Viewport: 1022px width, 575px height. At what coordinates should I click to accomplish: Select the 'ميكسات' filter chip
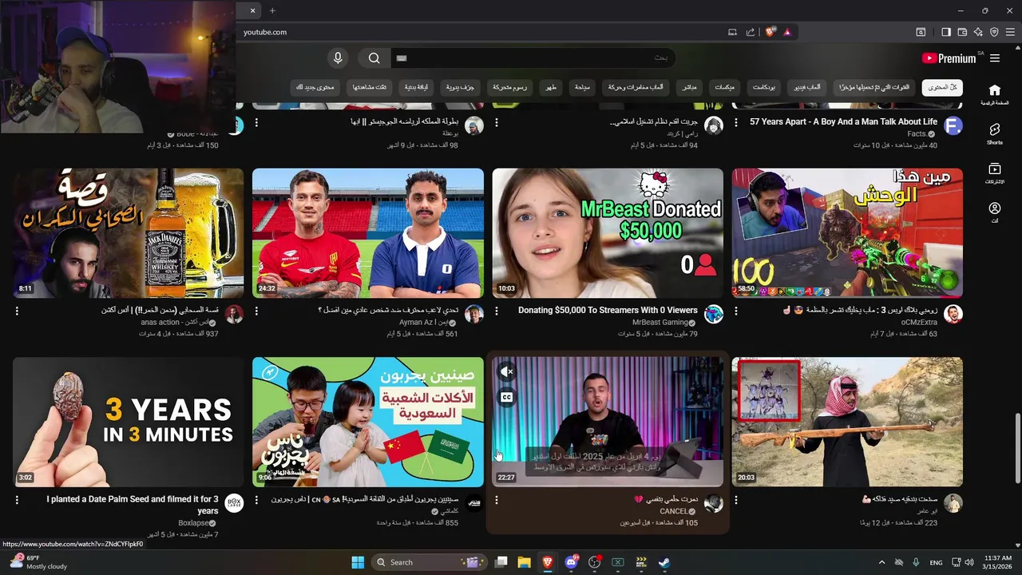(x=724, y=87)
